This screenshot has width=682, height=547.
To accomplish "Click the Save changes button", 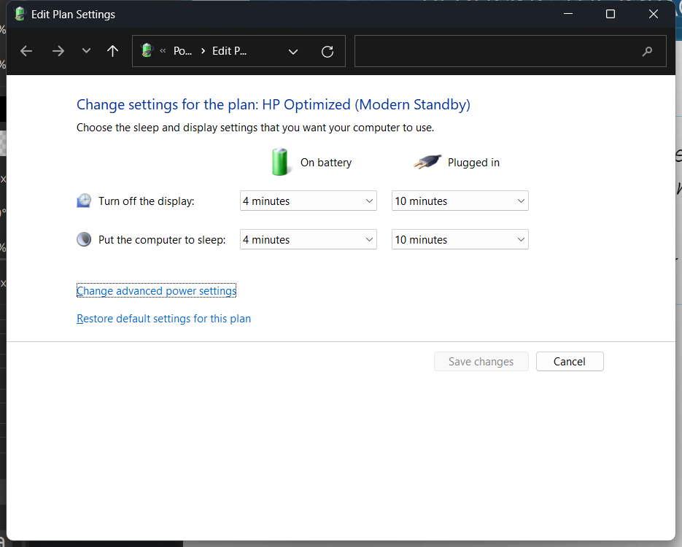I will point(481,362).
